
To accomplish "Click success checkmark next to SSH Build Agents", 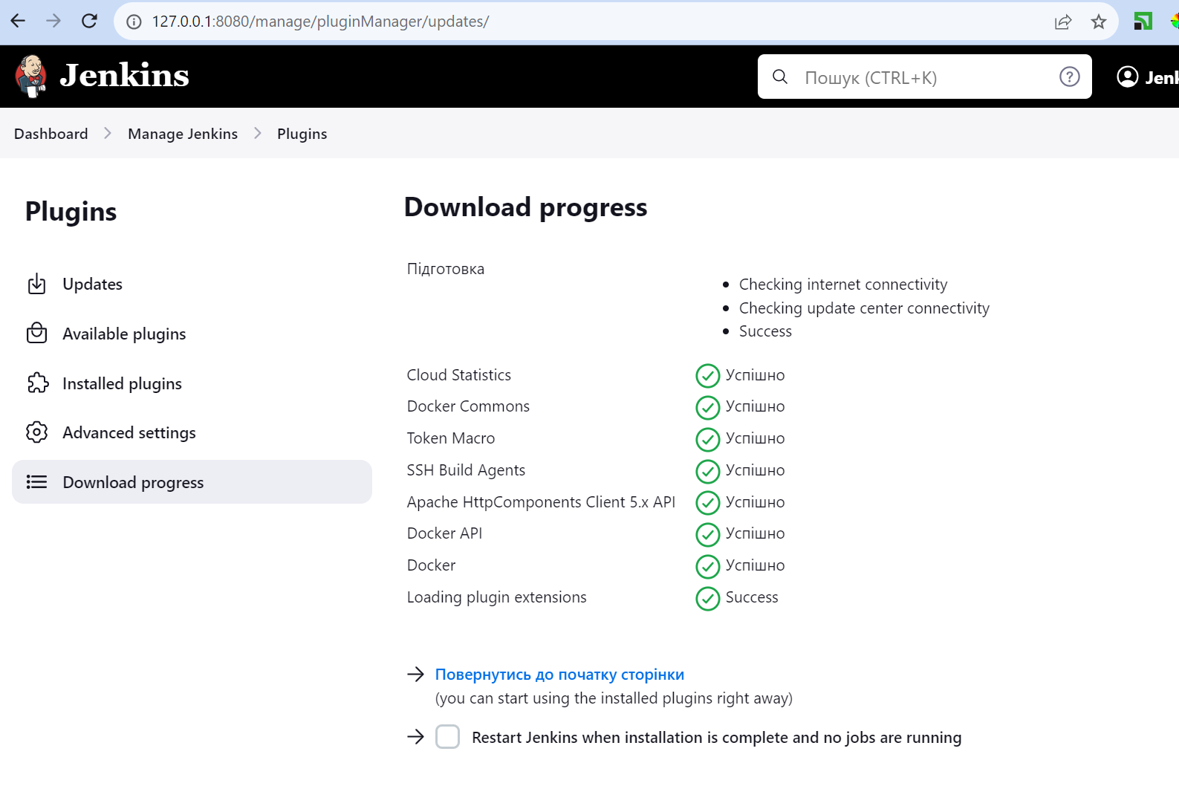I will (707, 471).
